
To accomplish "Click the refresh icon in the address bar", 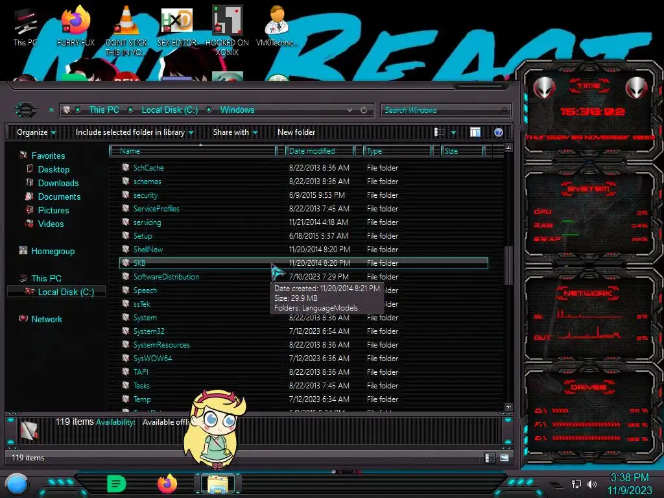I will [364, 110].
